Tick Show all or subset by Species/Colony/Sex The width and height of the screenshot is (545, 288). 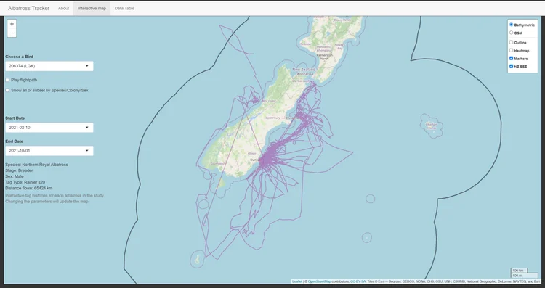click(x=7, y=90)
